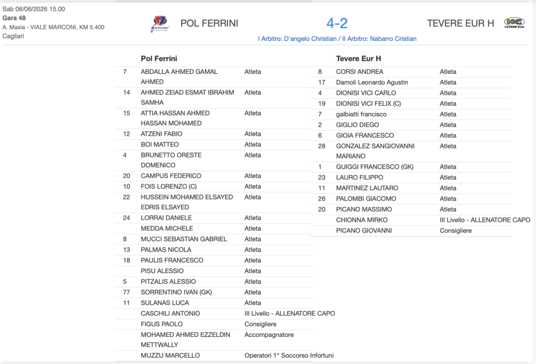Click the Tevere Eur team logo

click(x=514, y=22)
